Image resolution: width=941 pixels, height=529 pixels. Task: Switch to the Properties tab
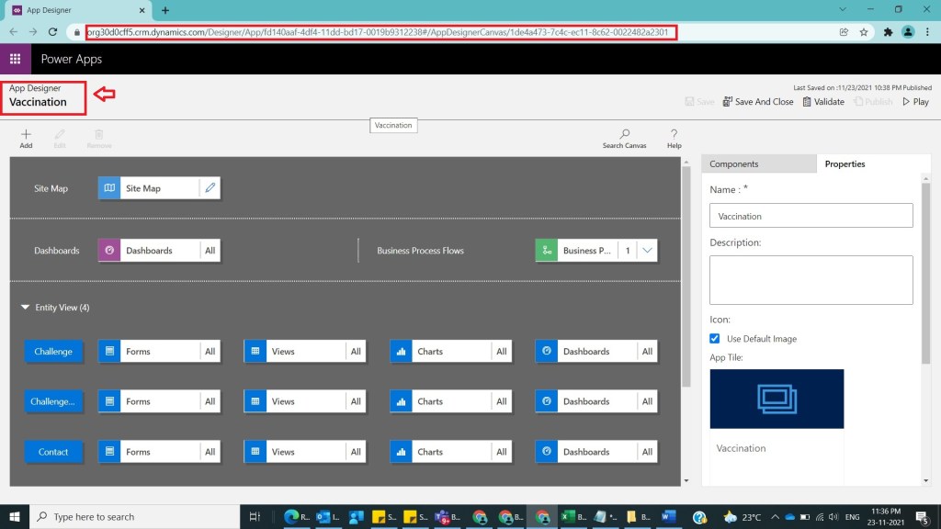[x=845, y=164]
